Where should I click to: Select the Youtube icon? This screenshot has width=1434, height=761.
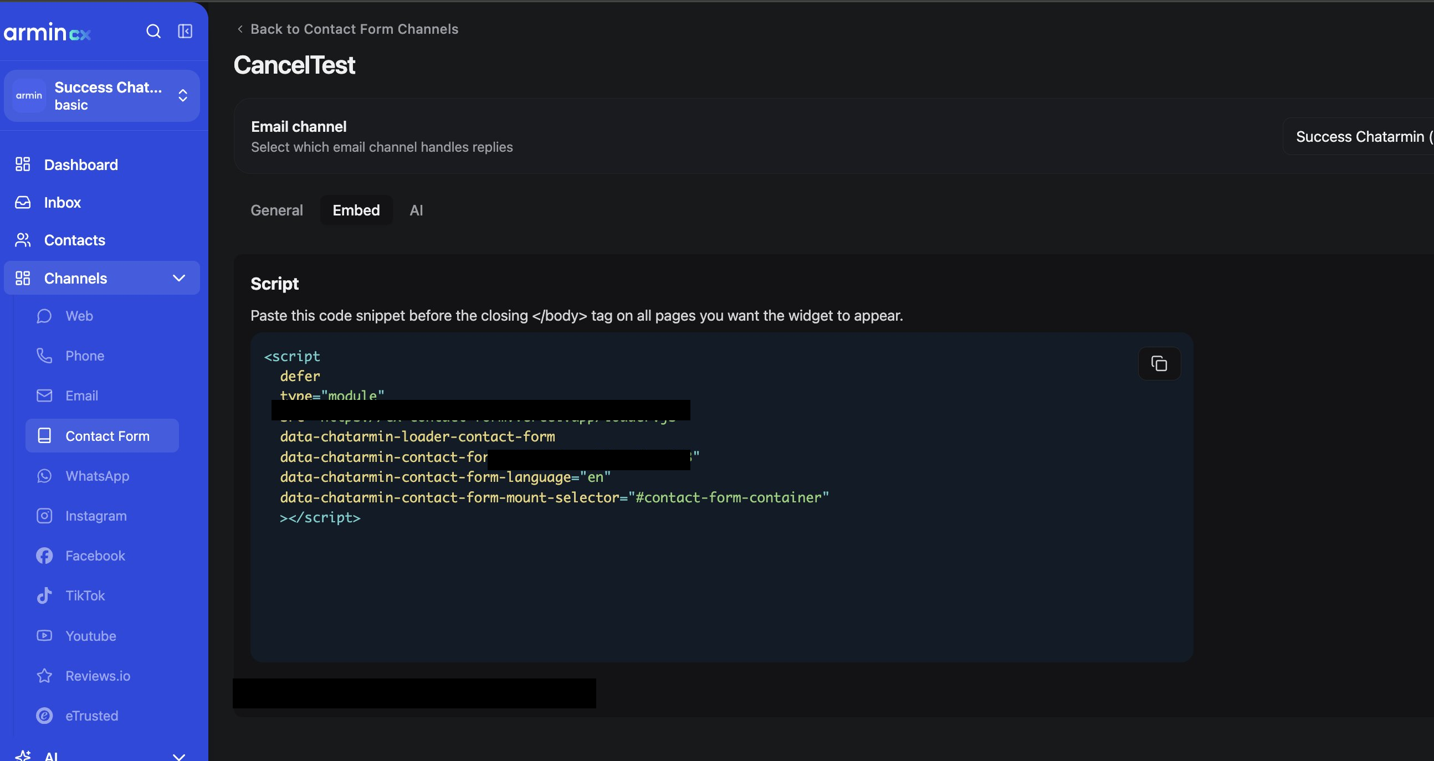coord(44,635)
